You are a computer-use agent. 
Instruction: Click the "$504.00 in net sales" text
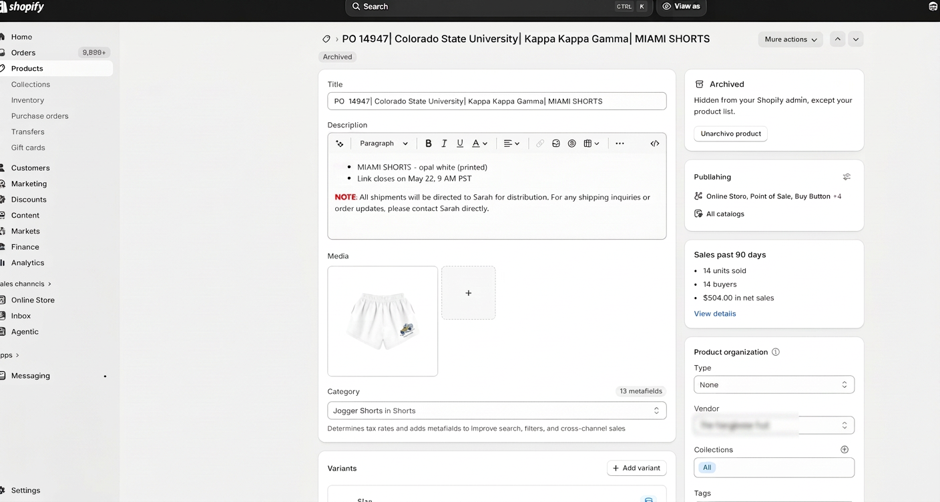point(738,298)
